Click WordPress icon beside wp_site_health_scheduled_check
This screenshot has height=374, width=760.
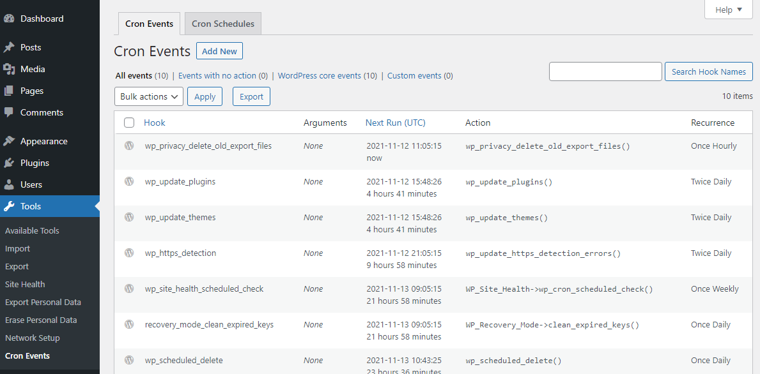pyautogui.click(x=129, y=289)
